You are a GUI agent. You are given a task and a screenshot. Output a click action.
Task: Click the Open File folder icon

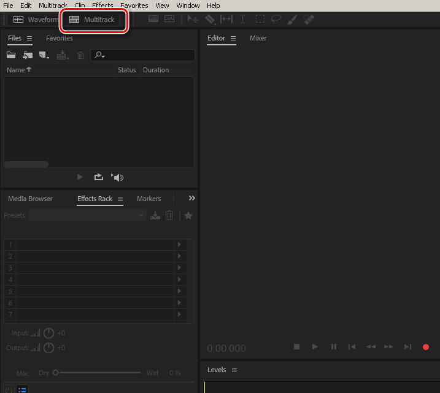(11, 55)
